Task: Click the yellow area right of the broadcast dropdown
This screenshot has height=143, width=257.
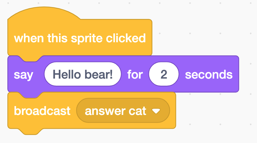Action: (173, 111)
